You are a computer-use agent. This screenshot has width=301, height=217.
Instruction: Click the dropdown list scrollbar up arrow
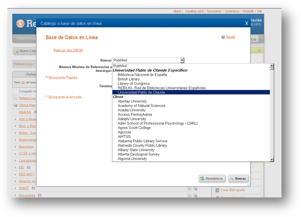click(x=272, y=66)
